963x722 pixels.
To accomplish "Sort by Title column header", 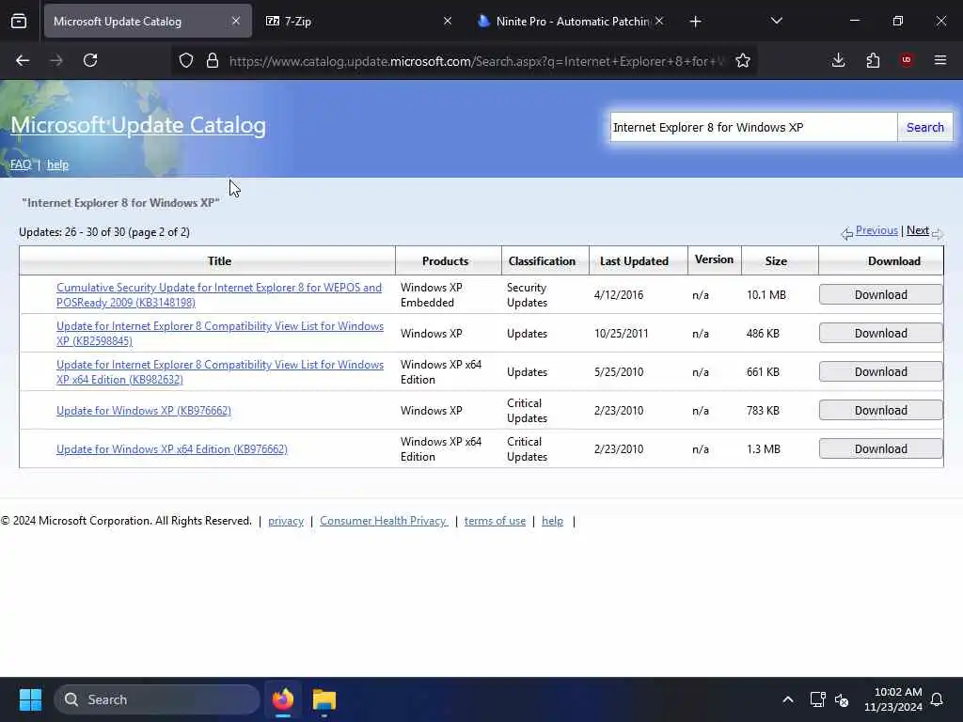I will click(219, 261).
